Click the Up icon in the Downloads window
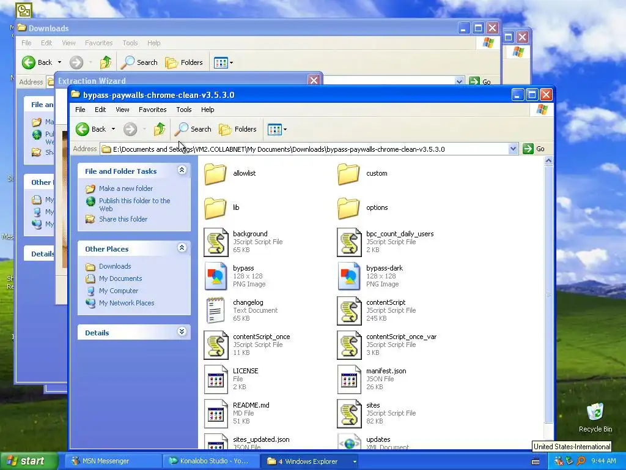The height and width of the screenshot is (470, 626). click(x=106, y=62)
